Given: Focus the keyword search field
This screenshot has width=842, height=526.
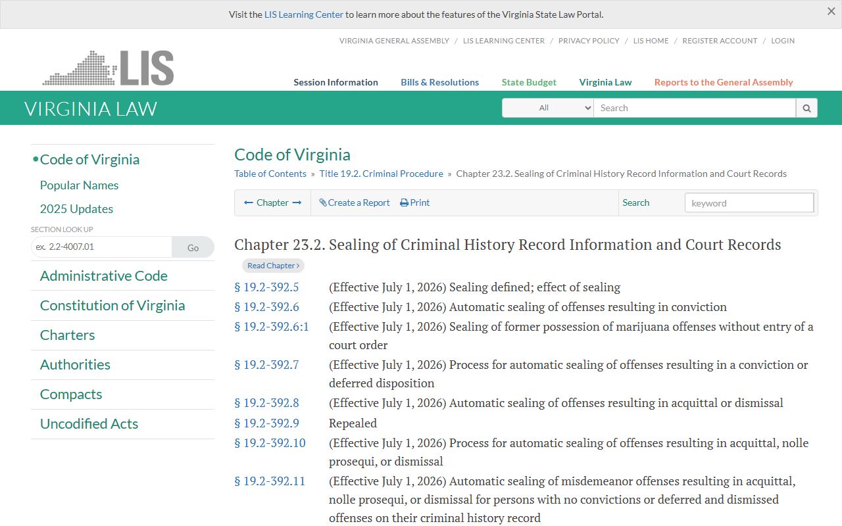Looking at the screenshot, I should (x=749, y=203).
